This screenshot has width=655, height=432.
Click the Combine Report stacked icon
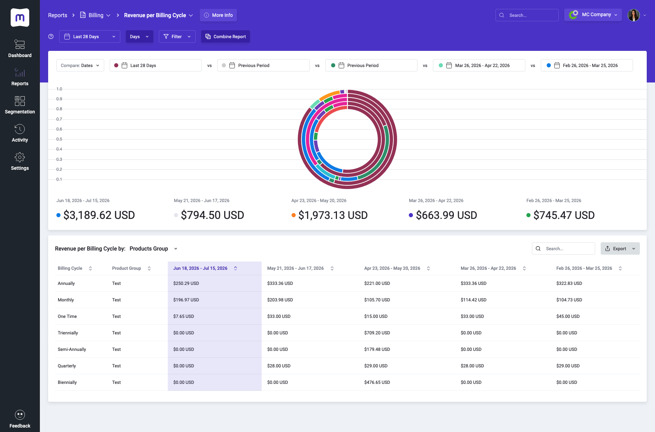point(208,36)
